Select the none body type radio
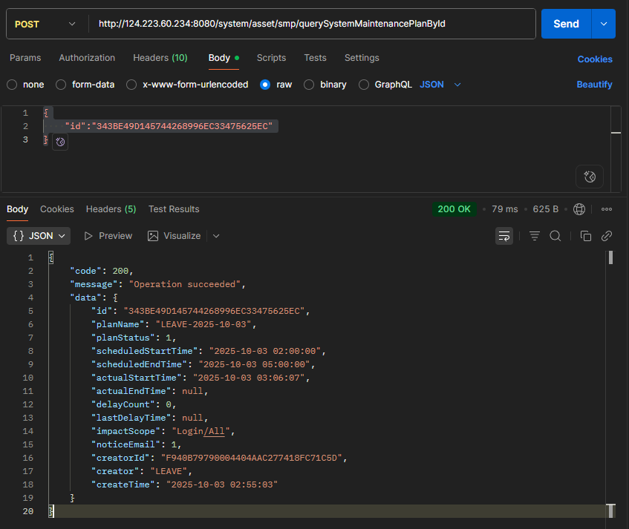This screenshot has width=629, height=529. (12, 85)
